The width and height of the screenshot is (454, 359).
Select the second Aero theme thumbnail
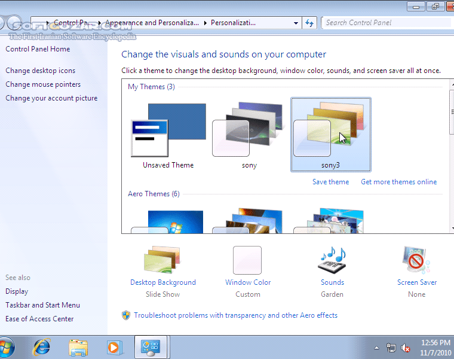247,221
